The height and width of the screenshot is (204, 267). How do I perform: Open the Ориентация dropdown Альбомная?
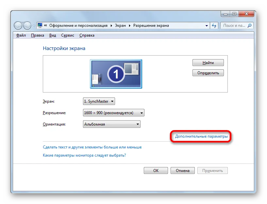coord(111,124)
